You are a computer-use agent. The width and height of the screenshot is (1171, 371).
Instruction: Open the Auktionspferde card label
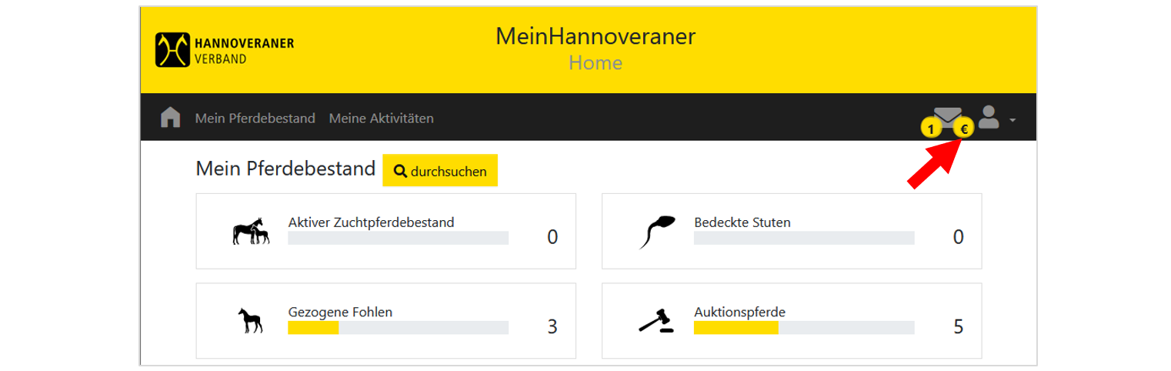pyautogui.click(x=739, y=312)
